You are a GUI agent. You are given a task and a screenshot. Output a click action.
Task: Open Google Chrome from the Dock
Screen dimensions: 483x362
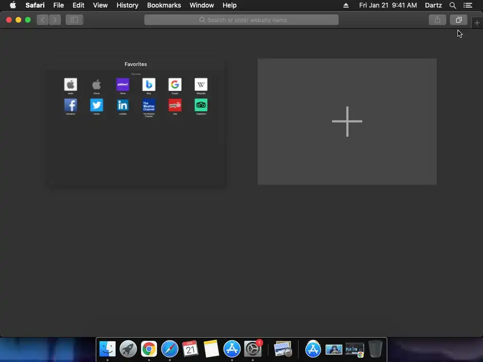point(149,349)
